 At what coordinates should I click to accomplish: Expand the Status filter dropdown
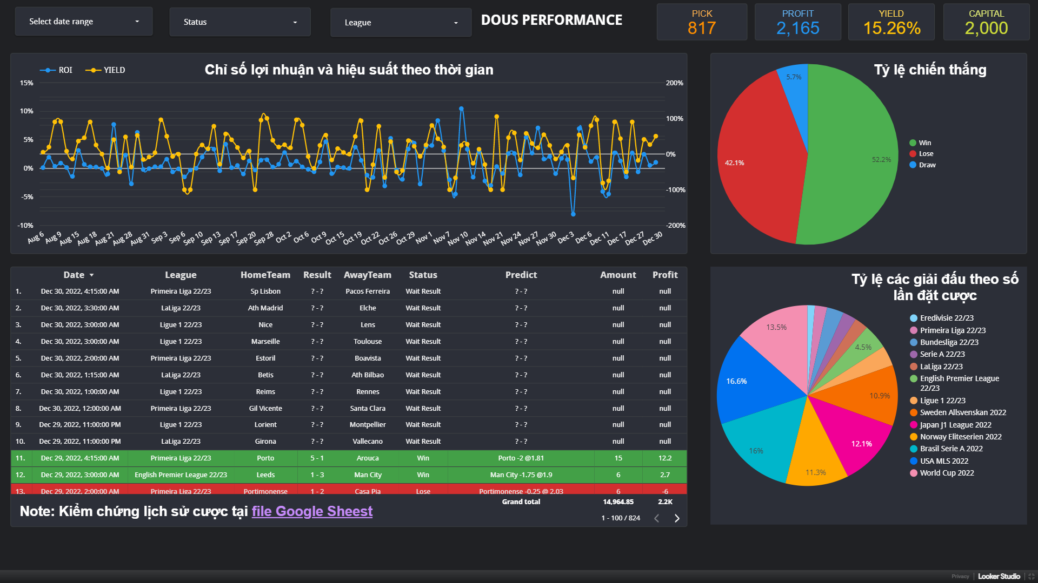point(240,22)
